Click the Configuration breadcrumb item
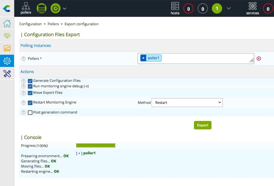274x186 pixels. [30, 24]
